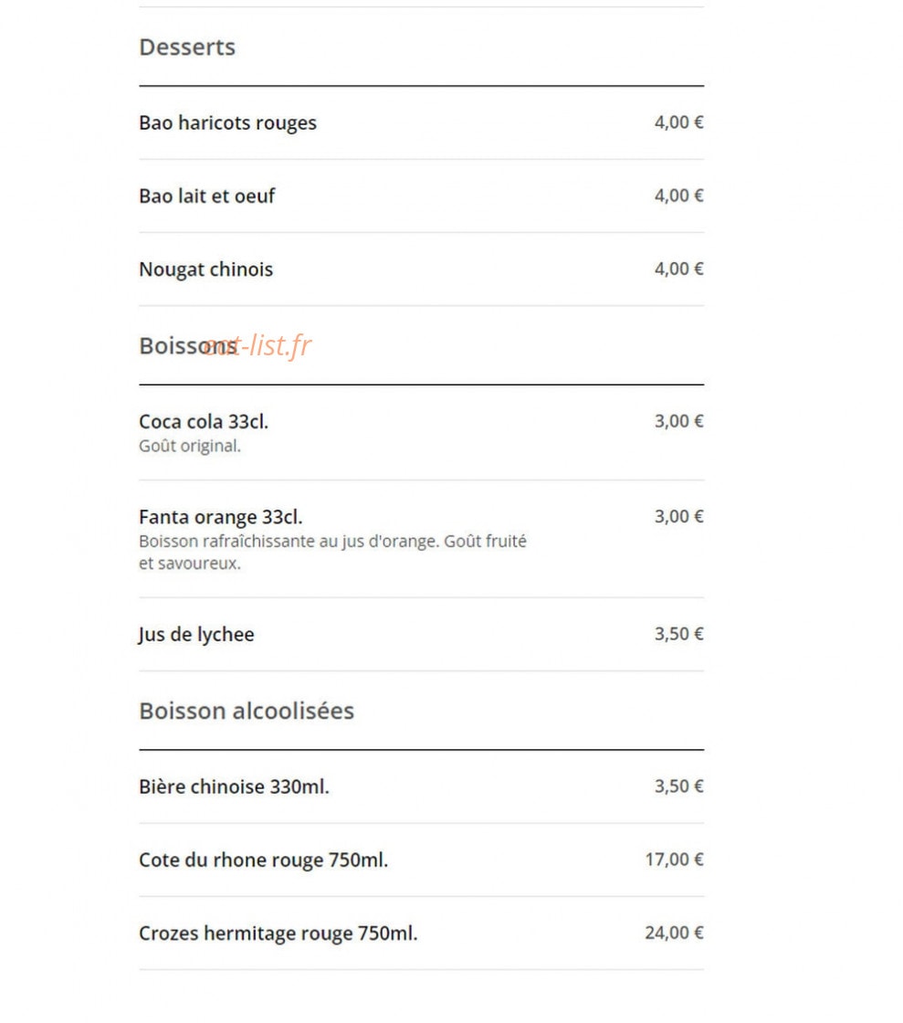Open the Bao lait et oeuf dessert
Screen dimensions: 903x1023
coord(421,195)
